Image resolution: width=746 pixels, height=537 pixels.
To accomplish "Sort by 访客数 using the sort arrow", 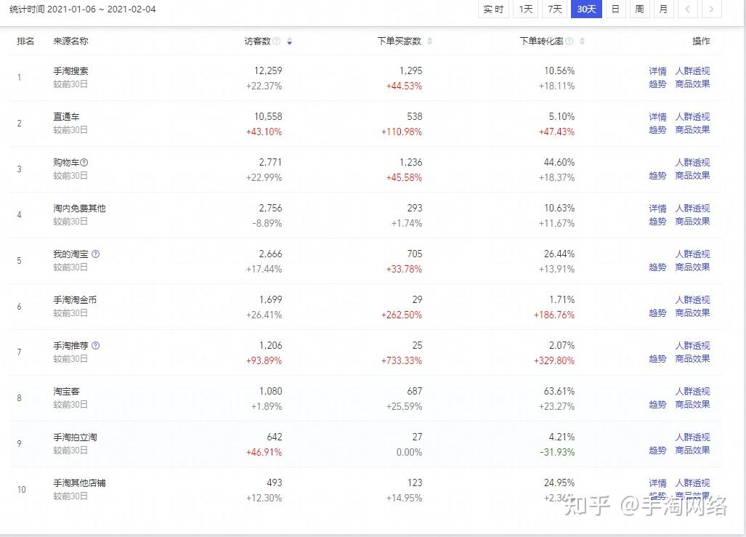I will click(289, 41).
